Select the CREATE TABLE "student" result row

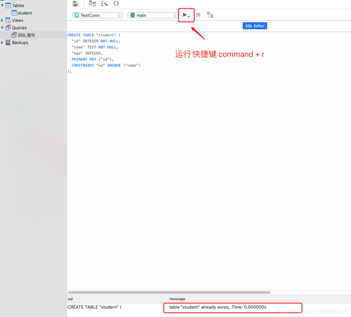coord(94,307)
